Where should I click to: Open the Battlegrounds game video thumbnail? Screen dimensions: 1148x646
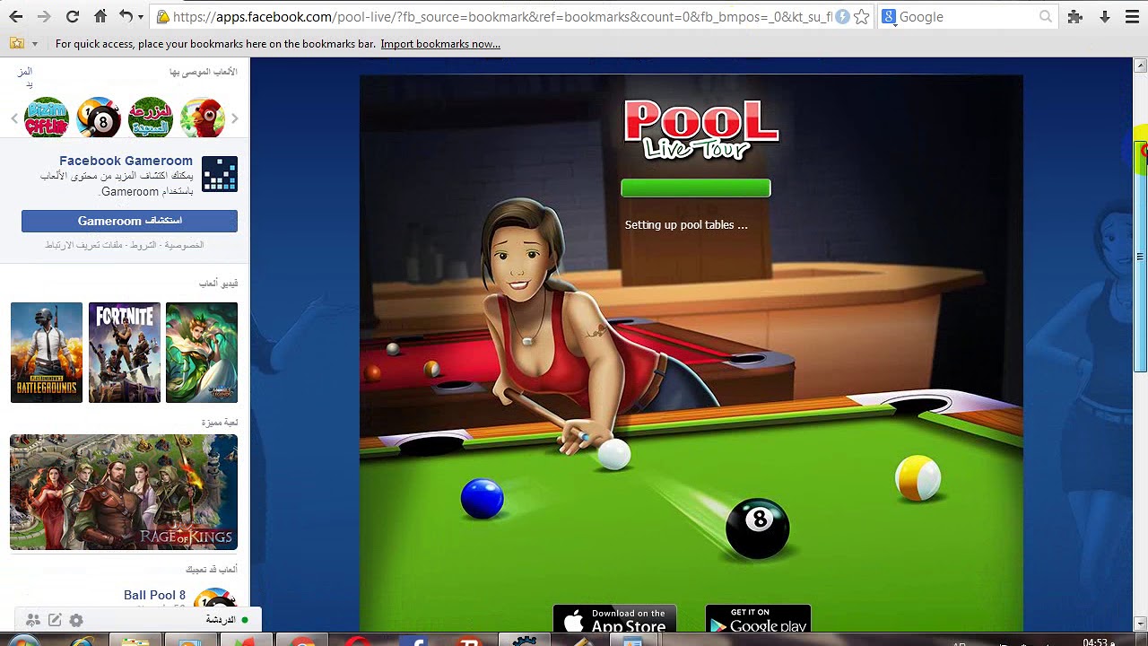tap(47, 353)
